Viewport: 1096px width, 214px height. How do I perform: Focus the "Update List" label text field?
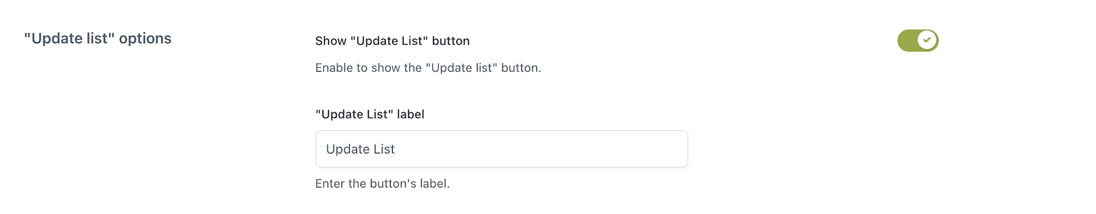click(501, 149)
